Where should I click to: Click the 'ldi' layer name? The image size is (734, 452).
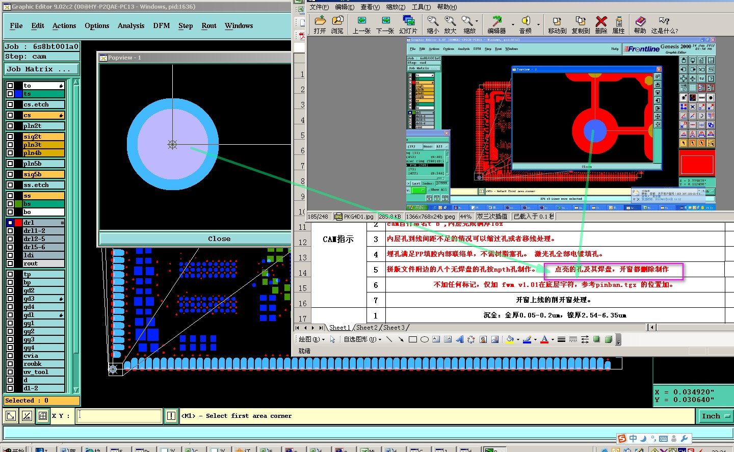[x=44, y=255]
